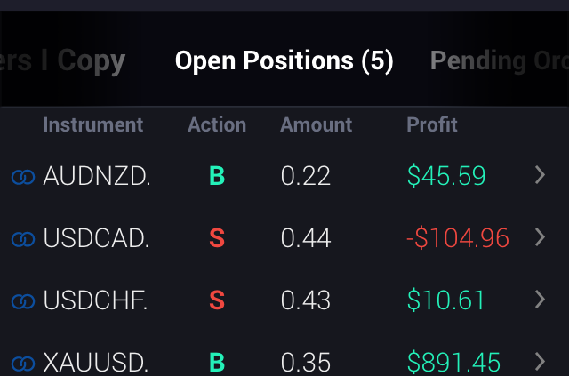
Task: Click the red S badge for USDCAD
Action: pyautogui.click(x=217, y=238)
